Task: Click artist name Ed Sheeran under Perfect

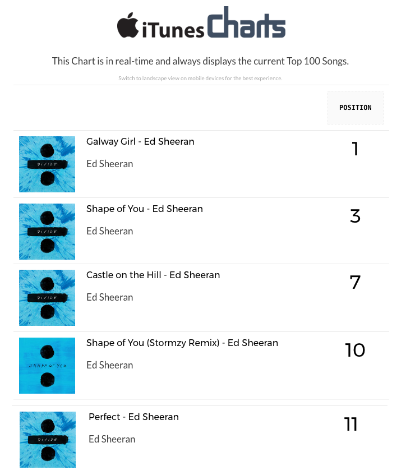Action: 112,439
